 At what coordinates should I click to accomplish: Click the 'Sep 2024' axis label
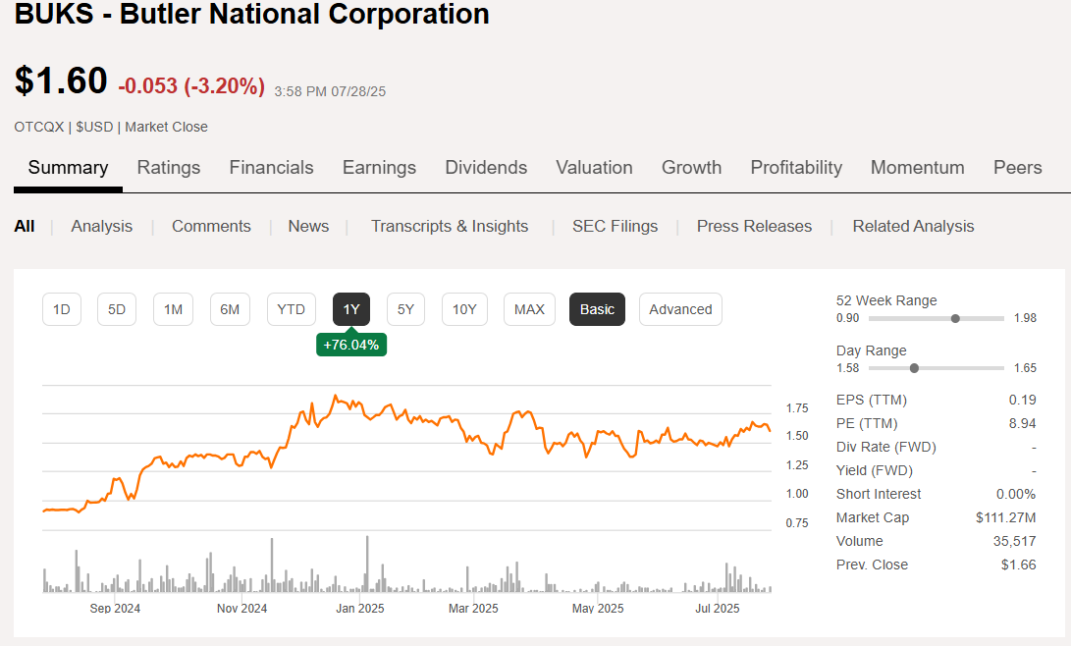click(x=115, y=608)
